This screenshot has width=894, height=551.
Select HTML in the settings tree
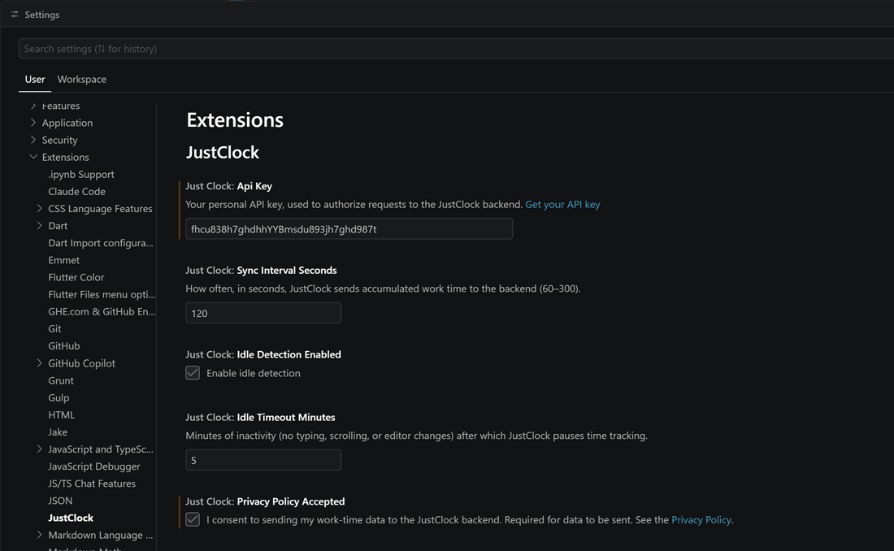62,414
